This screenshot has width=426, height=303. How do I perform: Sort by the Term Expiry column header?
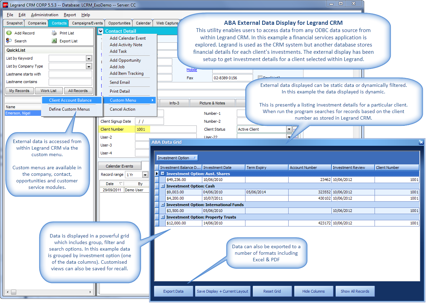coord(267,168)
